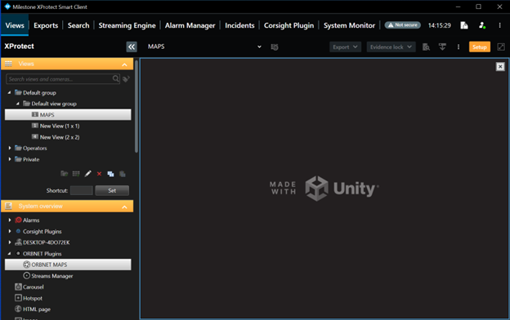The image size is (510, 320).
Task: Open the workspace toolbar more-options dots
Action: tap(459, 47)
